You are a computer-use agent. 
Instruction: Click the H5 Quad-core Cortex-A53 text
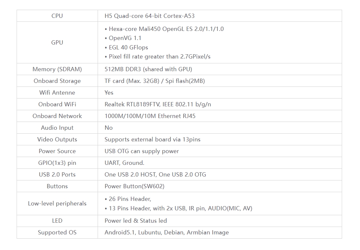[x=149, y=16]
